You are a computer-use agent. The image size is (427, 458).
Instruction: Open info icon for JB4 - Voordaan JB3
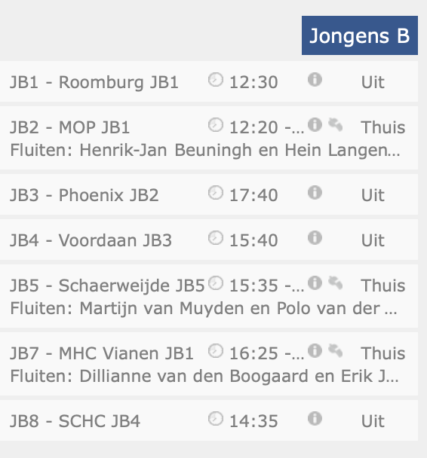click(x=315, y=238)
